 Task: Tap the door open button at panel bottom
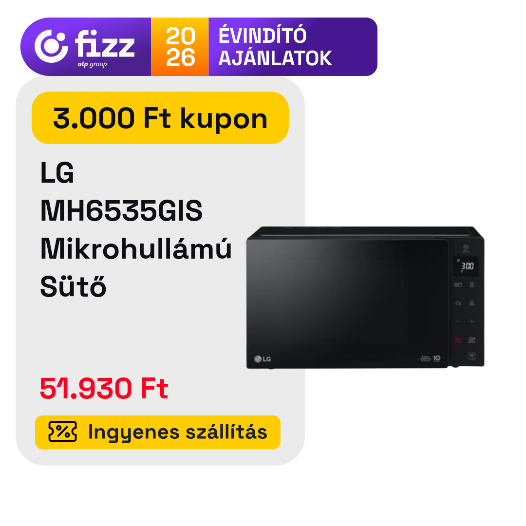point(471,356)
